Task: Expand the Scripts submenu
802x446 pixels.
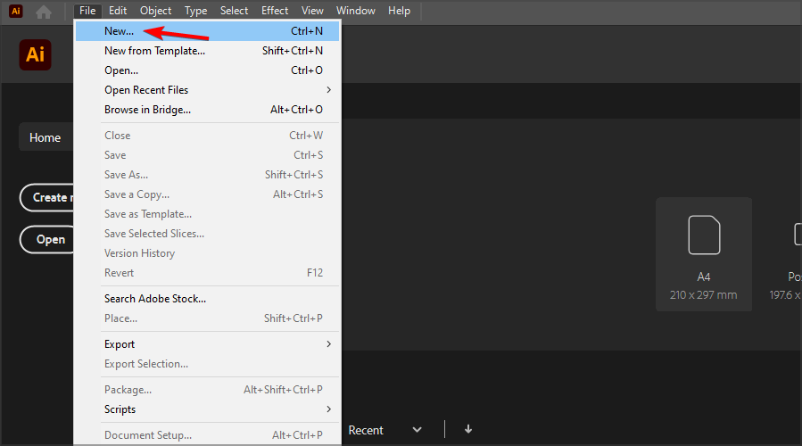Action: (x=207, y=409)
